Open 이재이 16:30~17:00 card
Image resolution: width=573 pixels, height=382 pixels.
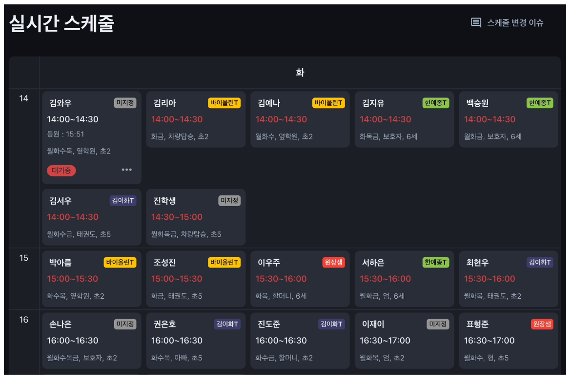click(x=404, y=341)
